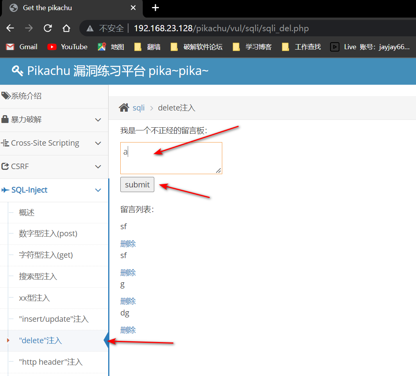This screenshot has height=376, width=416.
Task: Click the insecure site warning icon
Action: click(90, 29)
